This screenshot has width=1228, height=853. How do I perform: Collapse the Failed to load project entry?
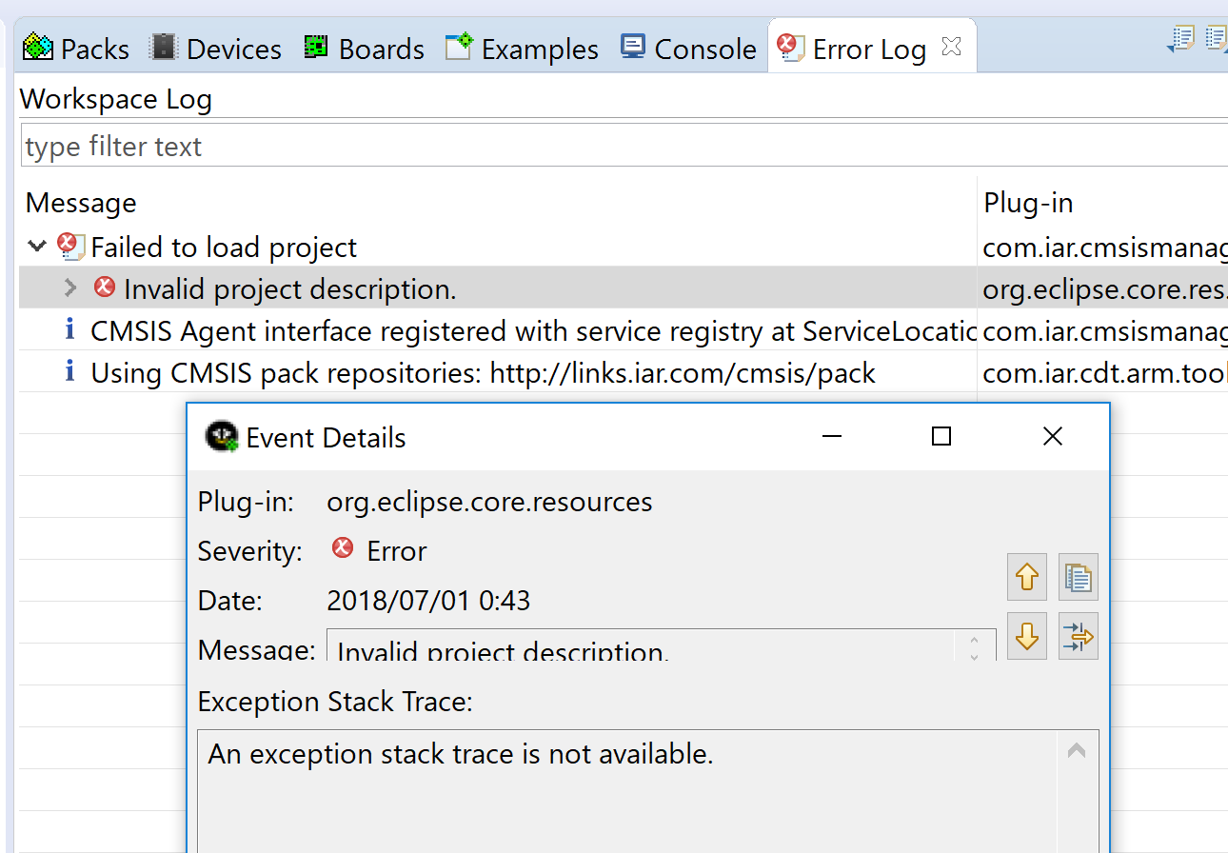point(37,247)
